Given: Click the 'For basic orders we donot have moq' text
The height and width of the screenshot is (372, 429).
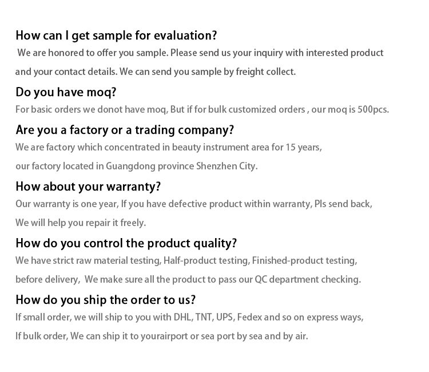Looking at the screenshot, I should (91, 109).
